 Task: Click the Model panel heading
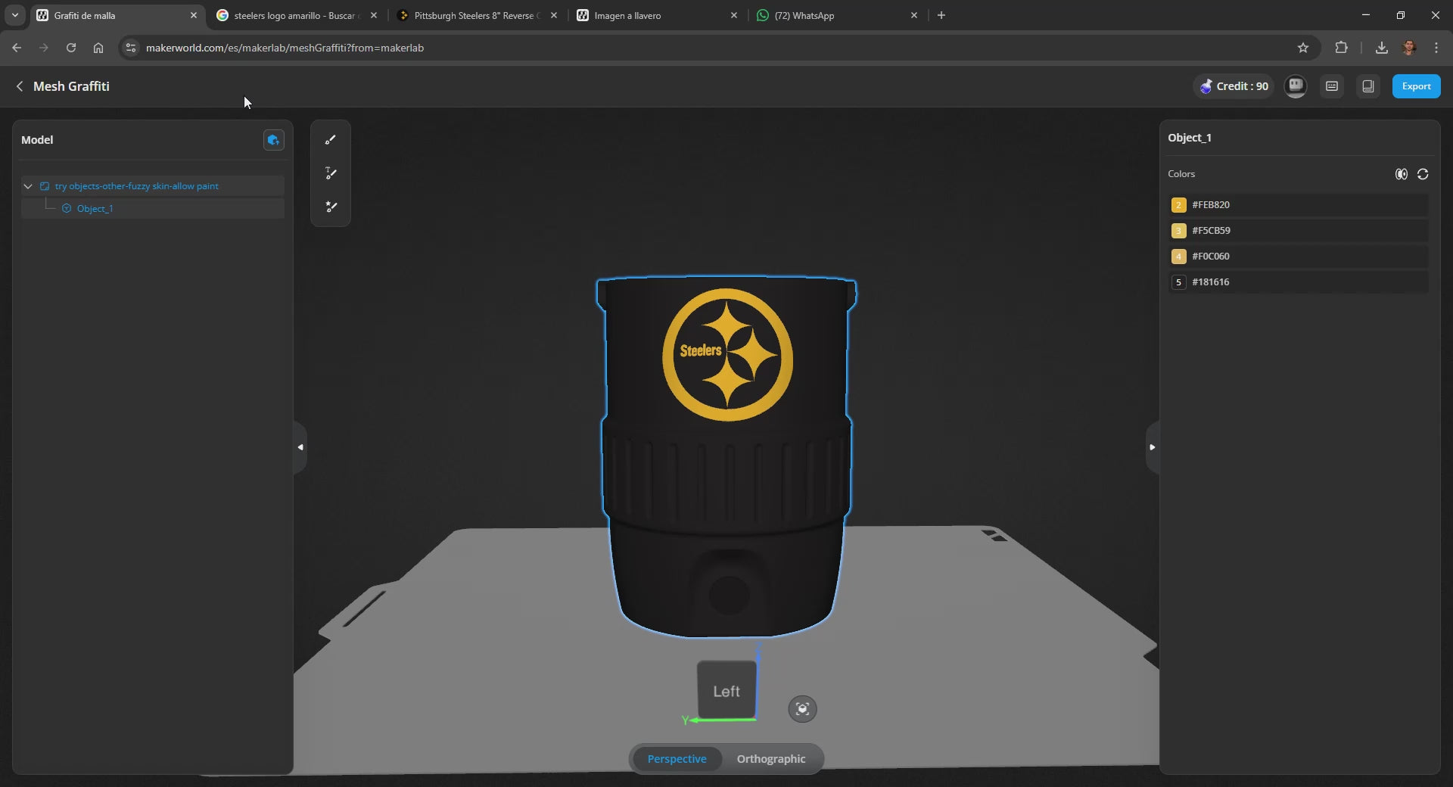(x=37, y=140)
